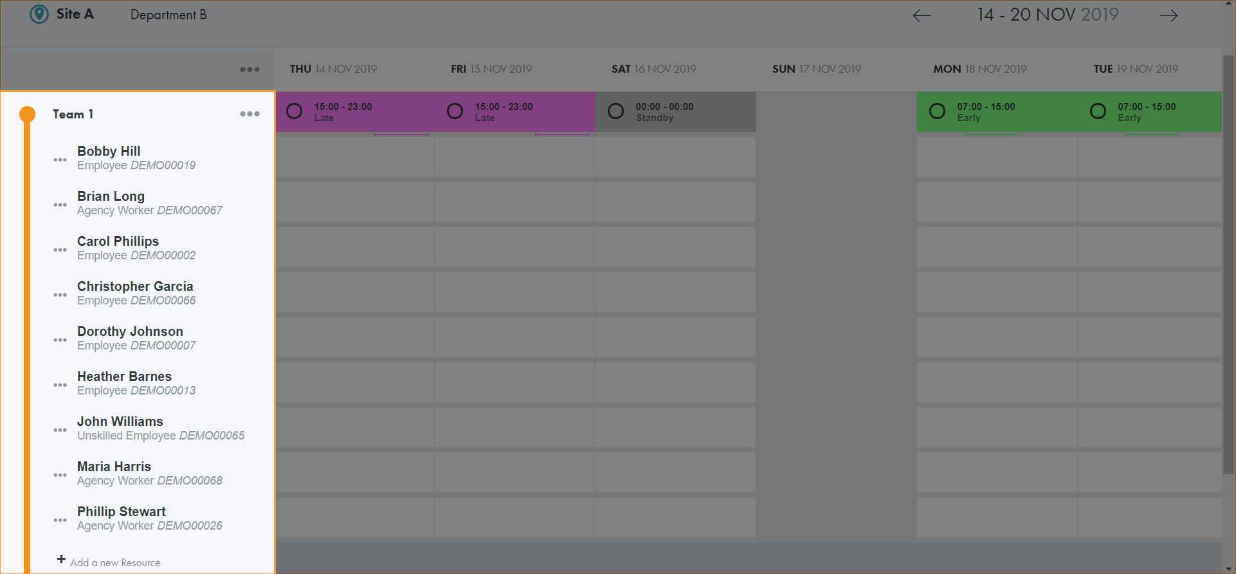Image resolution: width=1236 pixels, height=574 pixels.
Task: Go to previous week with left arrow
Action: (x=922, y=16)
